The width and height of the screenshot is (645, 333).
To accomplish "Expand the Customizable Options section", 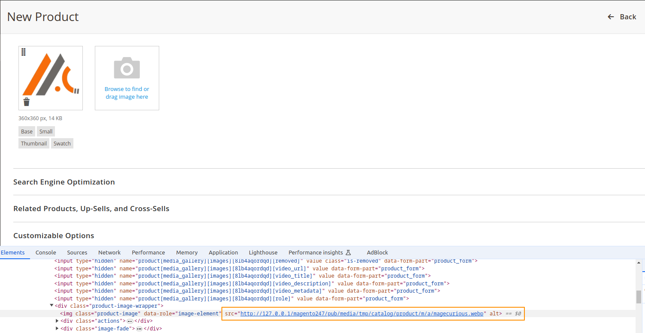I will click(x=54, y=236).
